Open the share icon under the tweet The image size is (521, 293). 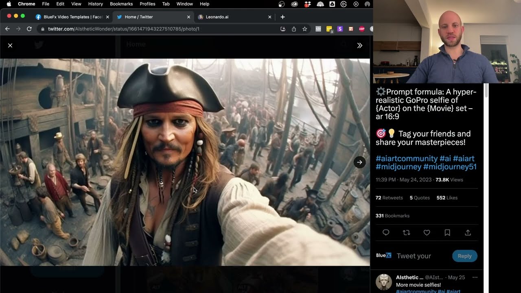tap(468, 232)
